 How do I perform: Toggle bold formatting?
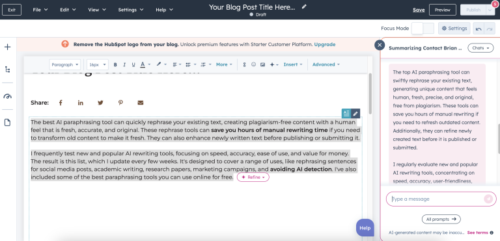(x=115, y=64)
